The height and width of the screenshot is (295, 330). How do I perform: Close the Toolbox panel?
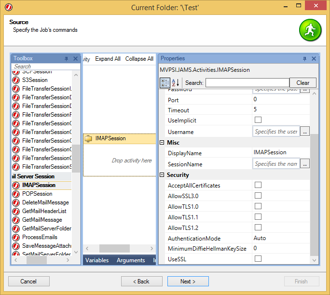tap(75, 58)
